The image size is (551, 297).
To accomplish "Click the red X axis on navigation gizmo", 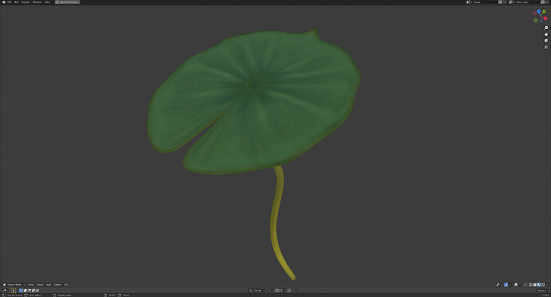I will click(545, 18).
